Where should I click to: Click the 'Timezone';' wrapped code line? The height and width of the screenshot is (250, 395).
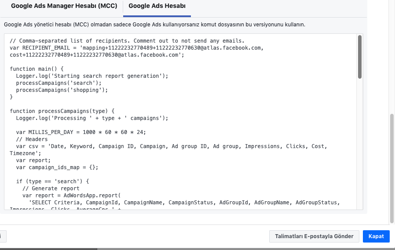click(25, 153)
